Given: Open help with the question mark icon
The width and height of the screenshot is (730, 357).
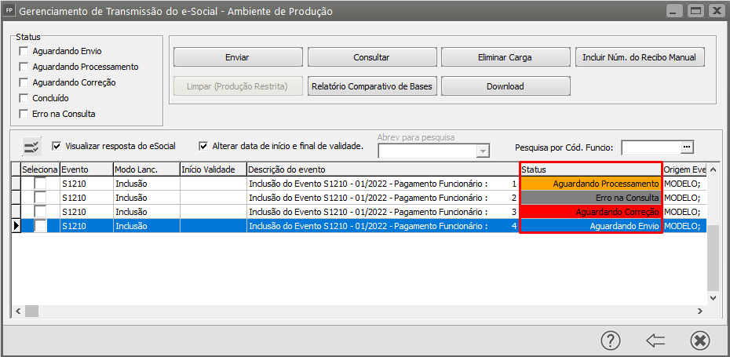Looking at the screenshot, I should click(611, 341).
